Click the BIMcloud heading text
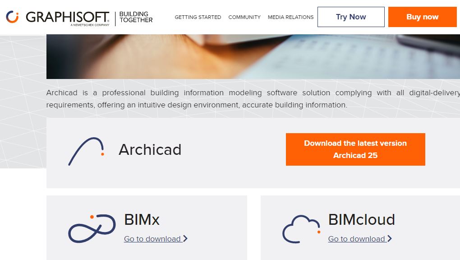This screenshot has width=460, height=260. 361,219
